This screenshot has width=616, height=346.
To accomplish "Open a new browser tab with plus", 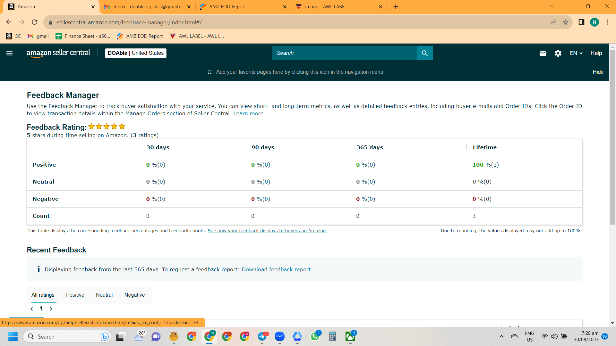I will (x=396, y=7).
